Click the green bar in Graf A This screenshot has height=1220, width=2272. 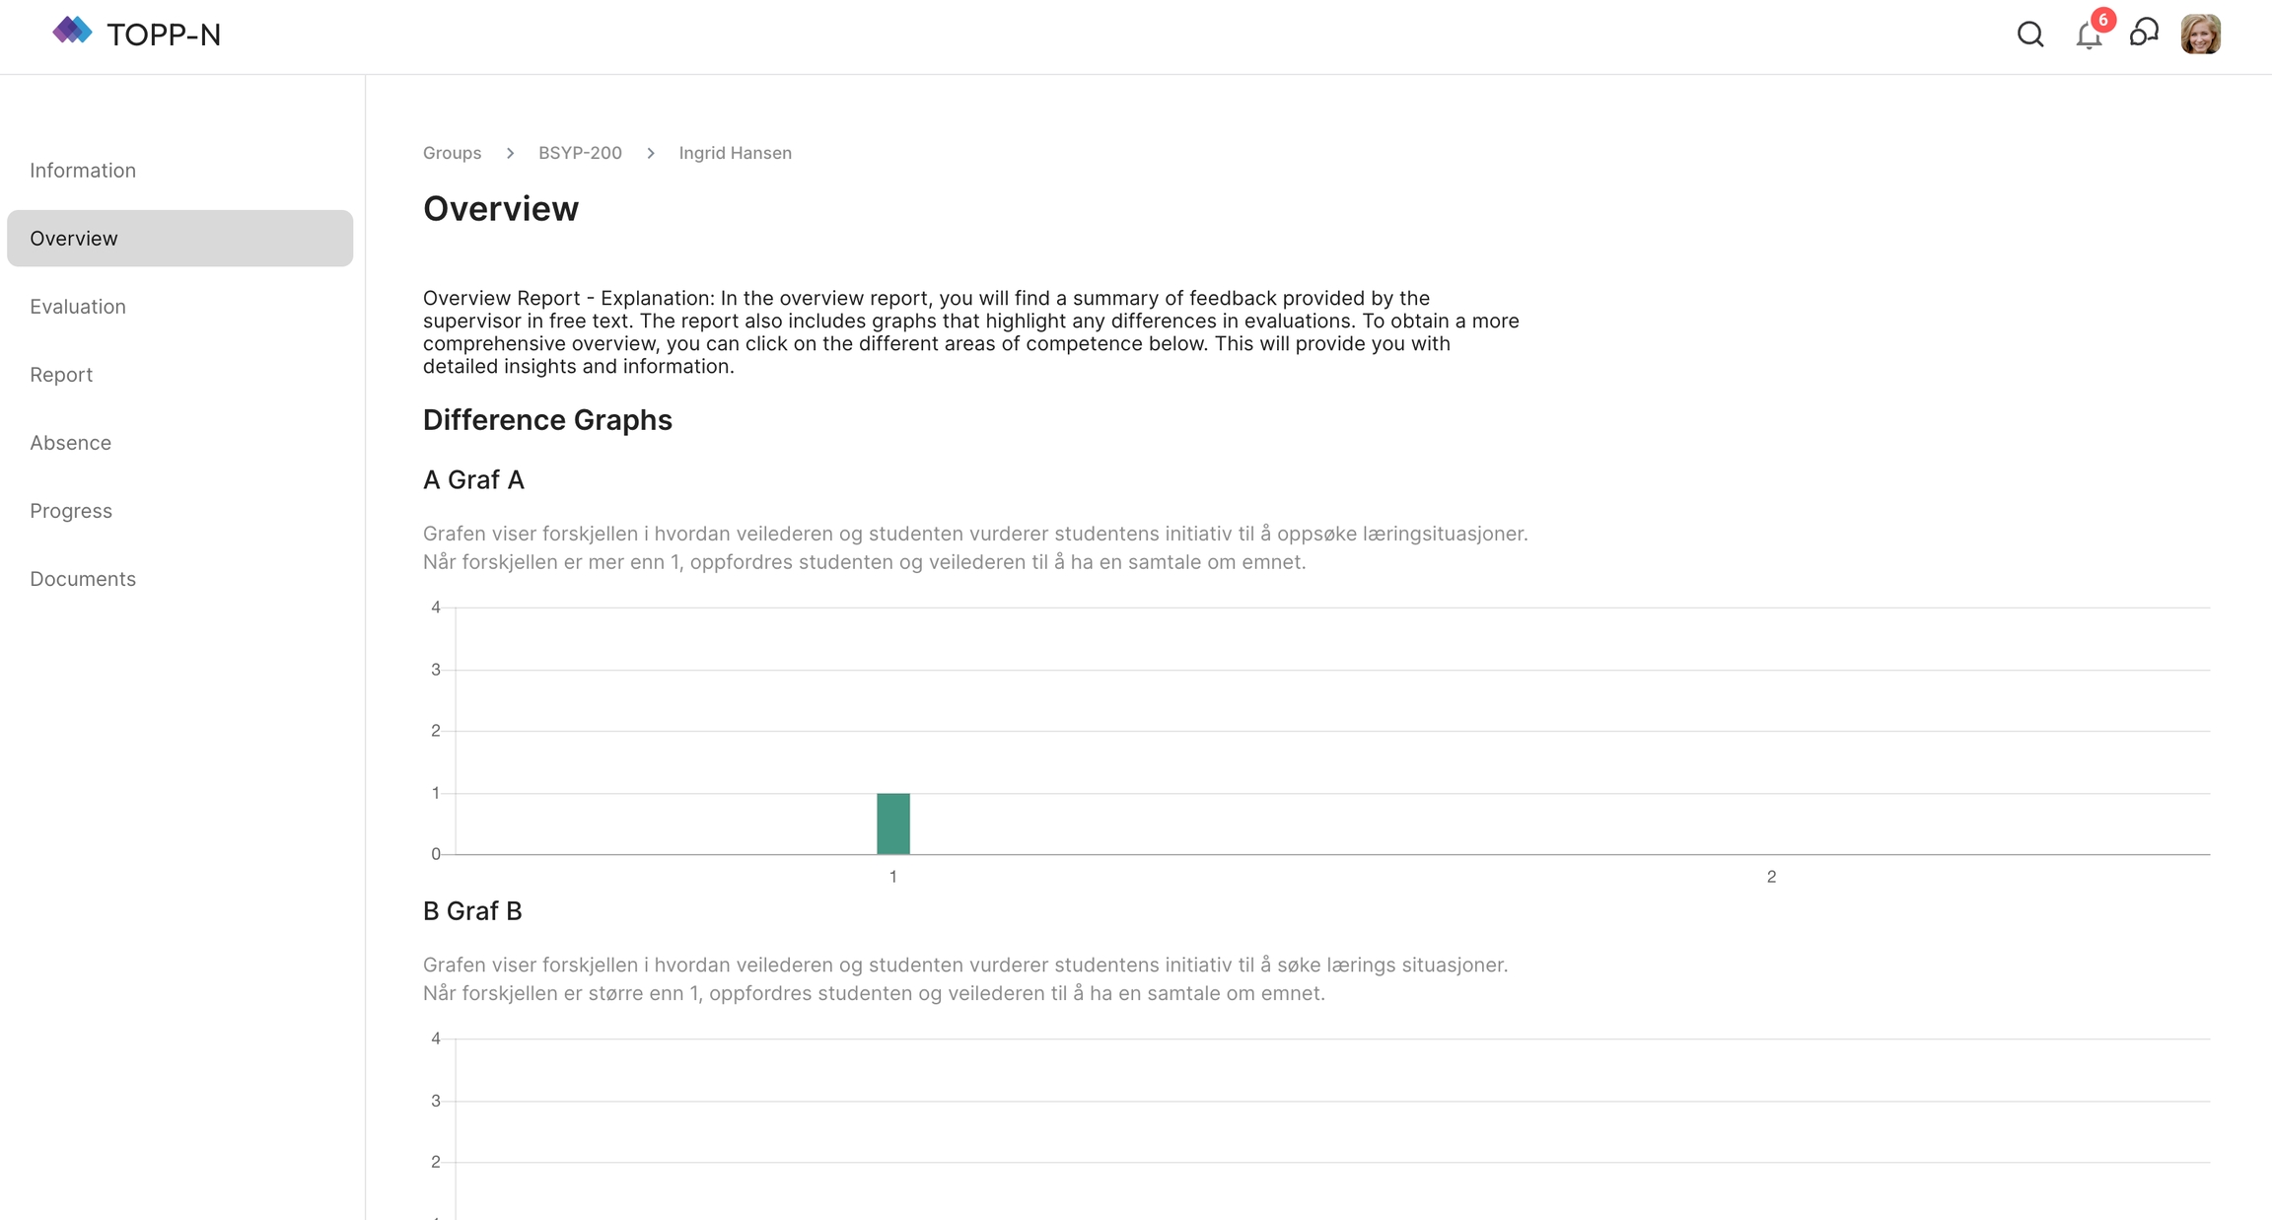click(x=892, y=824)
